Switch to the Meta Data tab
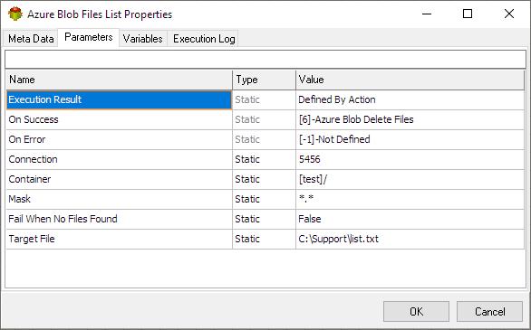 point(31,39)
